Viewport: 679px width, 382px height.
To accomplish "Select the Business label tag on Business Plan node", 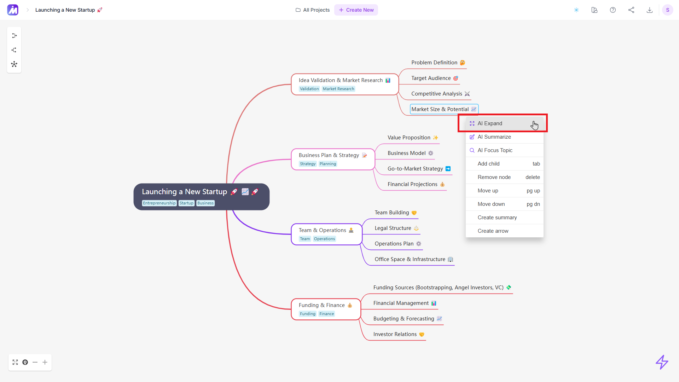I will point(206,203).
